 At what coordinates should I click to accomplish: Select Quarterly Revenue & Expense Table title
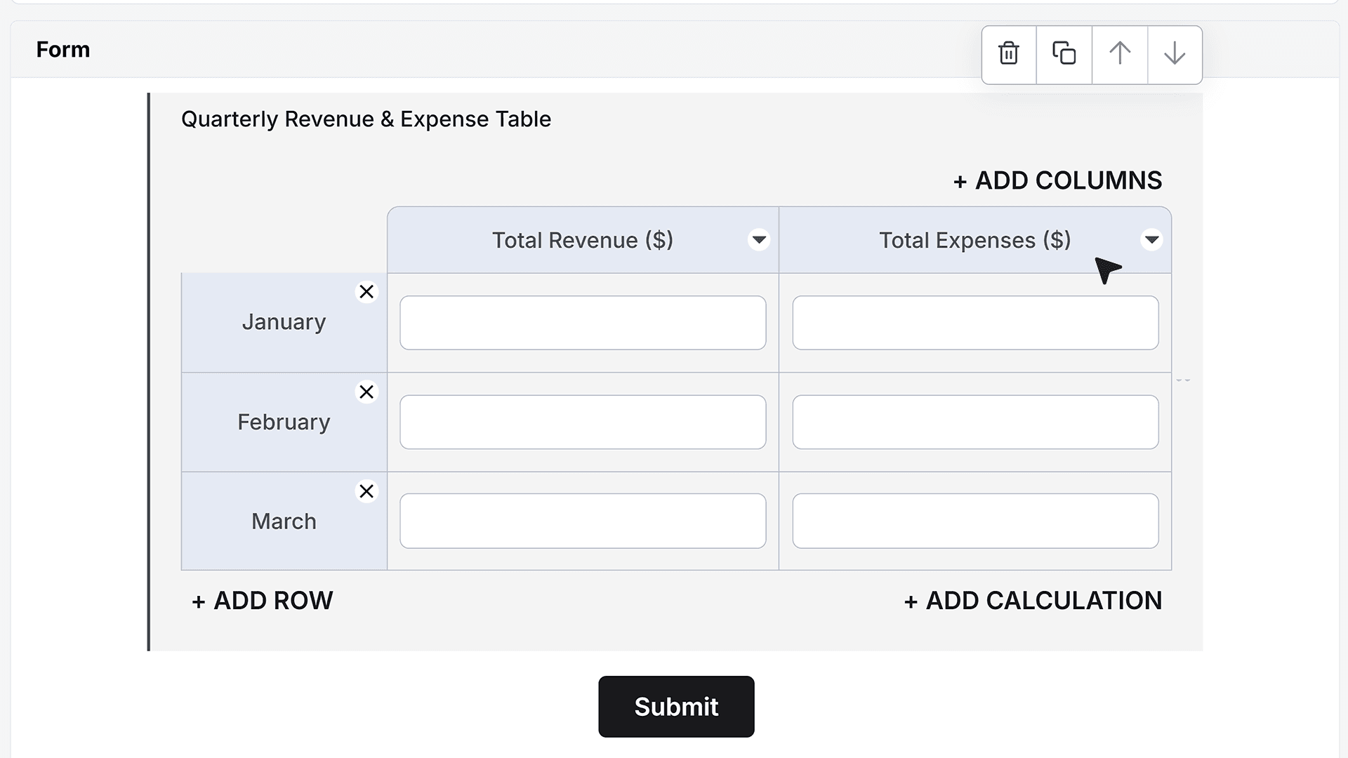click(366, 119)
